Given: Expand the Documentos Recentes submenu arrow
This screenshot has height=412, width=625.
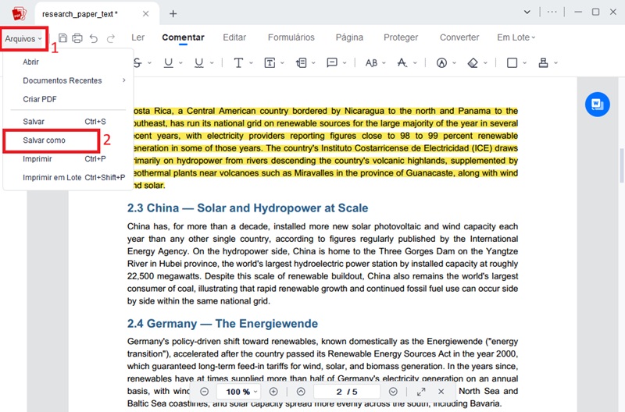Looking at the screenshot, I should tap(124, 80).
